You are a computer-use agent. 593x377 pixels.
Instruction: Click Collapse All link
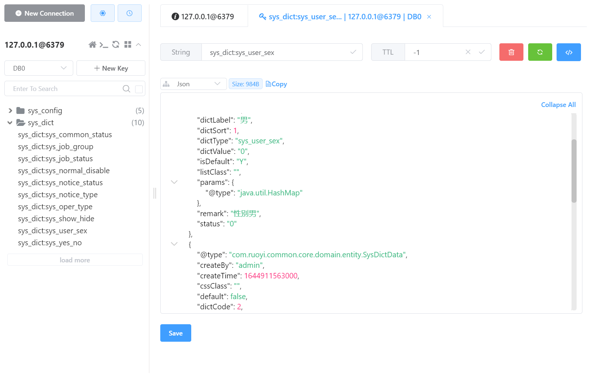click(558, 105)
